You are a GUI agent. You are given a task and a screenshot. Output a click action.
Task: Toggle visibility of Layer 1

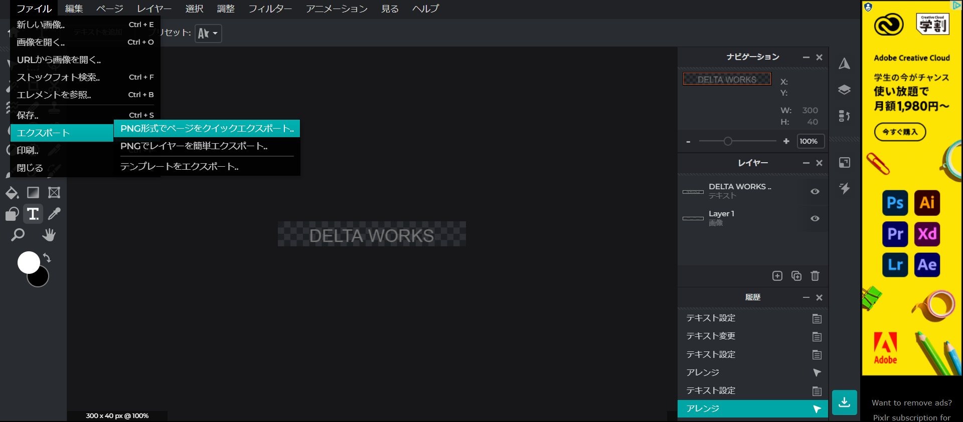[815, 219]
